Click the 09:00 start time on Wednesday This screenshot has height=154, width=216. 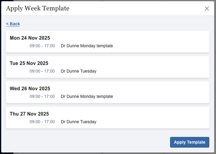click(x=35, y=97)
